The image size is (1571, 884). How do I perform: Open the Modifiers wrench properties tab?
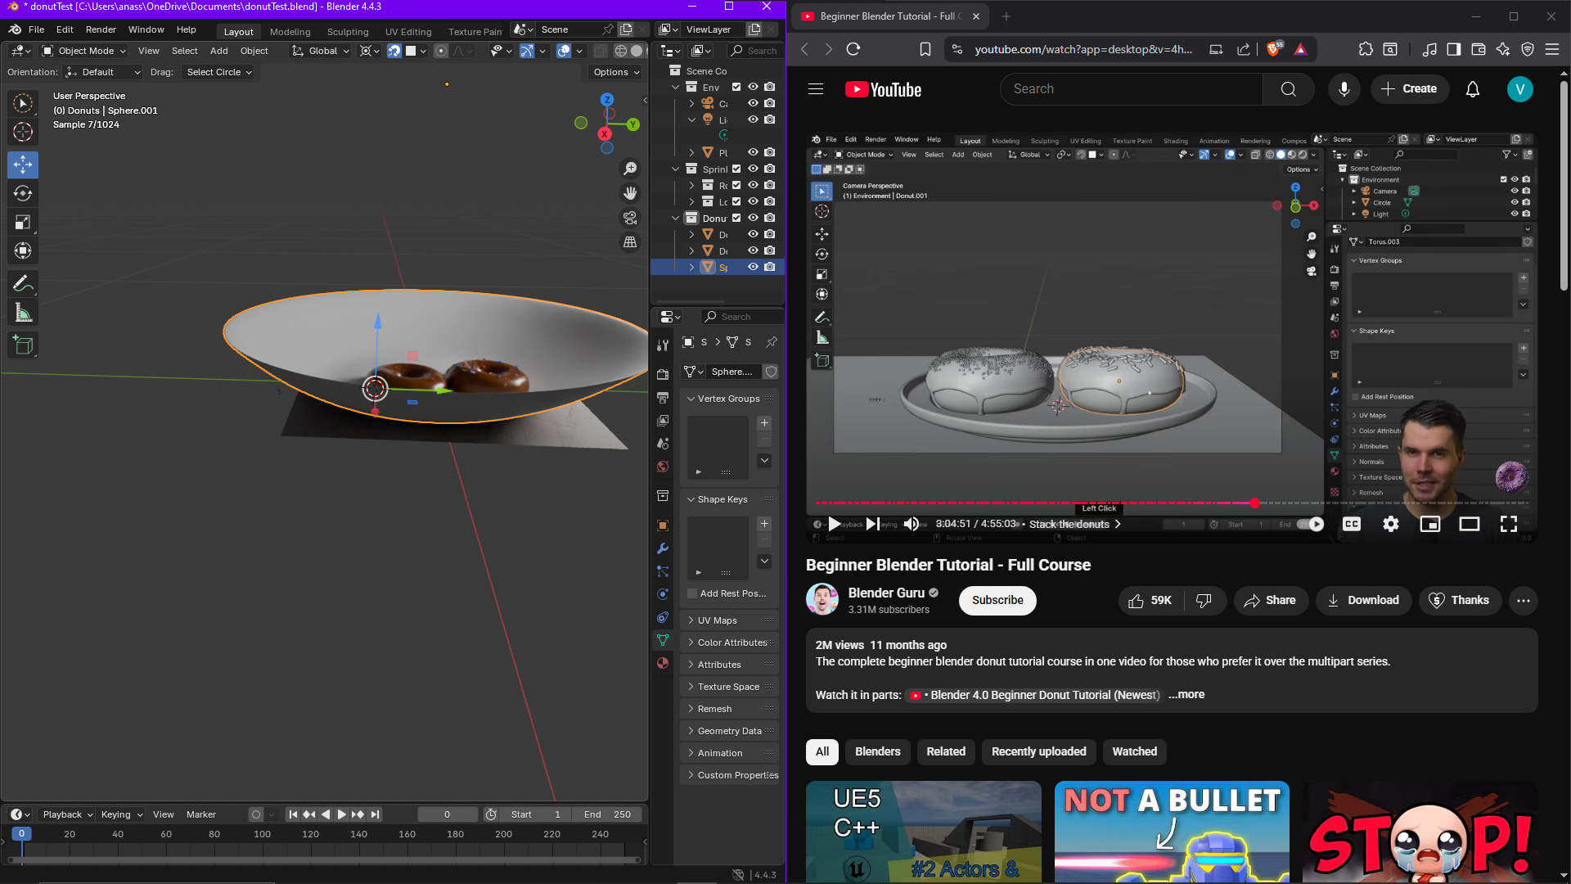(663, 548)
